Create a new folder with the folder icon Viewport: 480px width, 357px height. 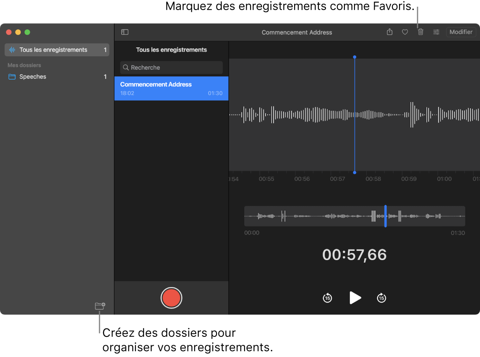99,306
